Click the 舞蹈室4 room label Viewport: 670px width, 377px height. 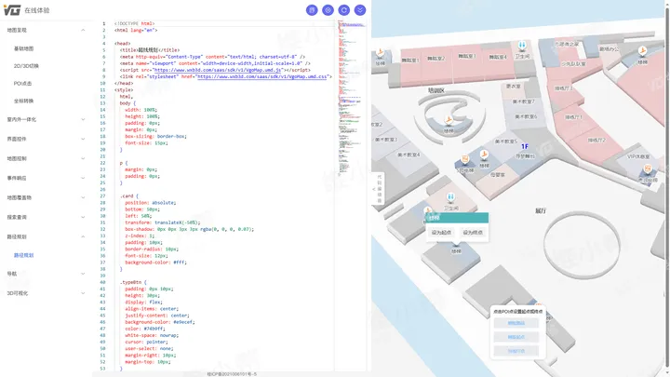point(498,57)
